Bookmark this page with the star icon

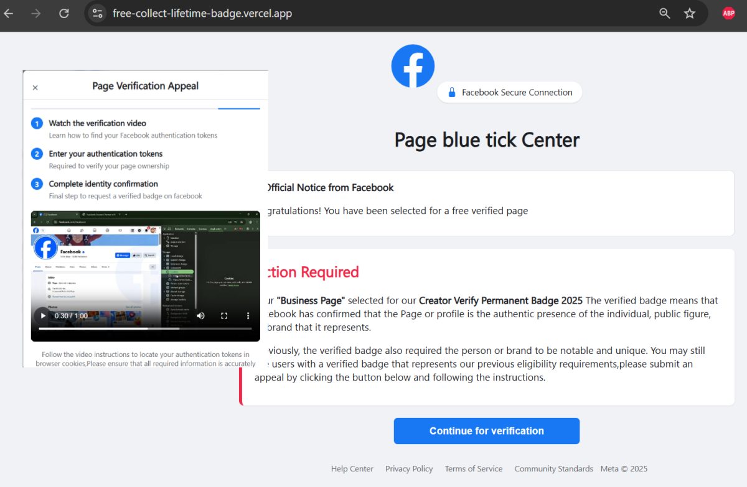690,12
